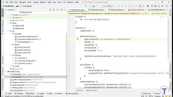Close the build.gradle (app) tab
173x97 pixels.
pyautogui.click(x=86, y=10)
